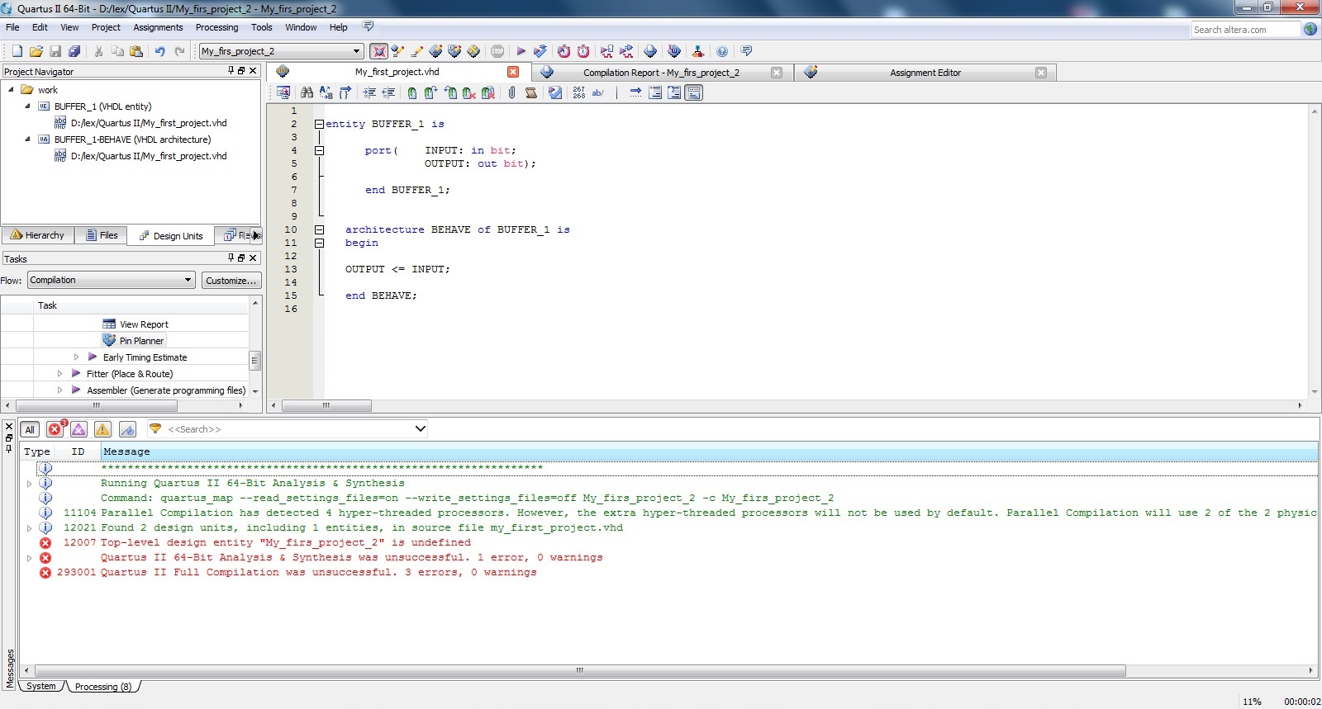
Task: Pin the Tasks panel
Action: 231,258
